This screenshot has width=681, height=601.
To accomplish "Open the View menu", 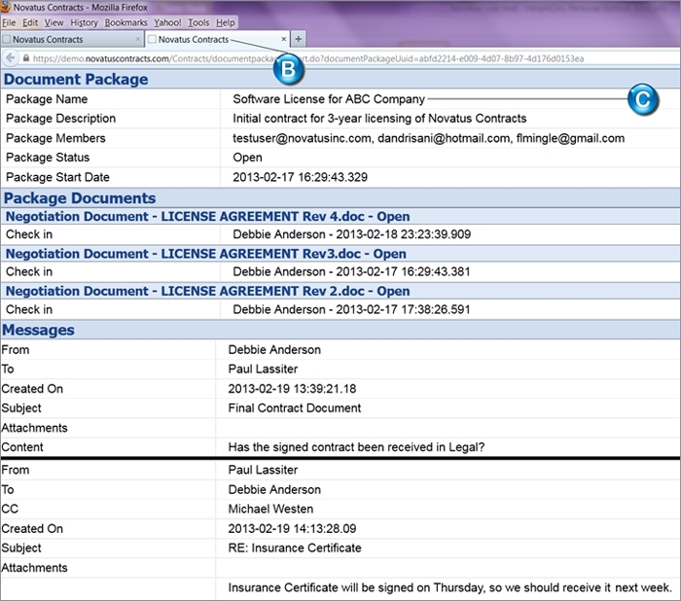I will click(x=54, y=22).
